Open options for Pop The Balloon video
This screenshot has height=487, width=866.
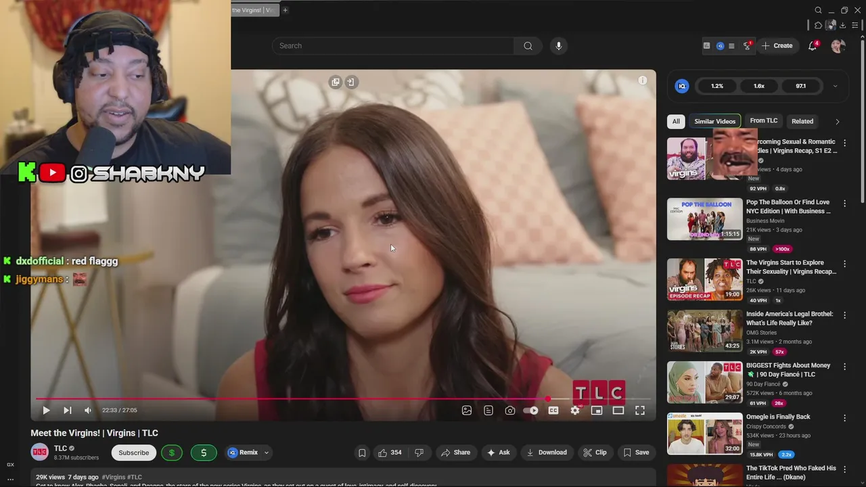844,204
